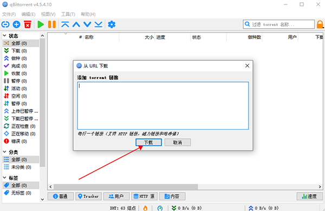325x211 pixels.
Task: Select 未分类 (0) category filter
Action: 21,167
